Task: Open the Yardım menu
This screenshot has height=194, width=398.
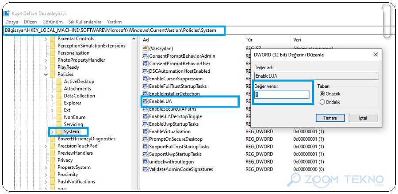Action: click(x=114, y=22)
